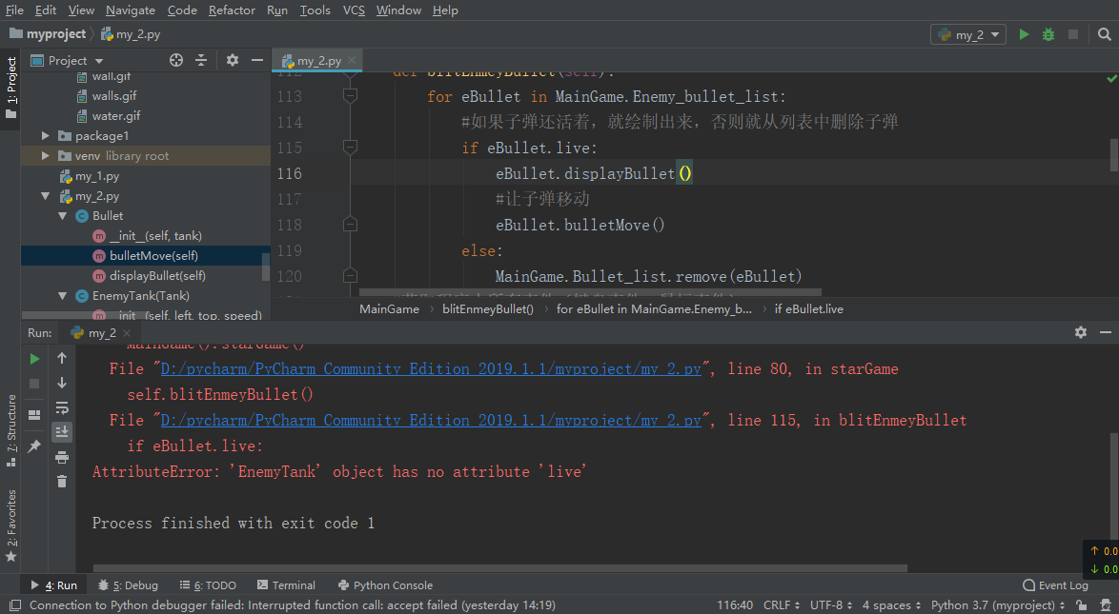Hide the Run tool window
1119x614 pixels.
coord(1106,332)
